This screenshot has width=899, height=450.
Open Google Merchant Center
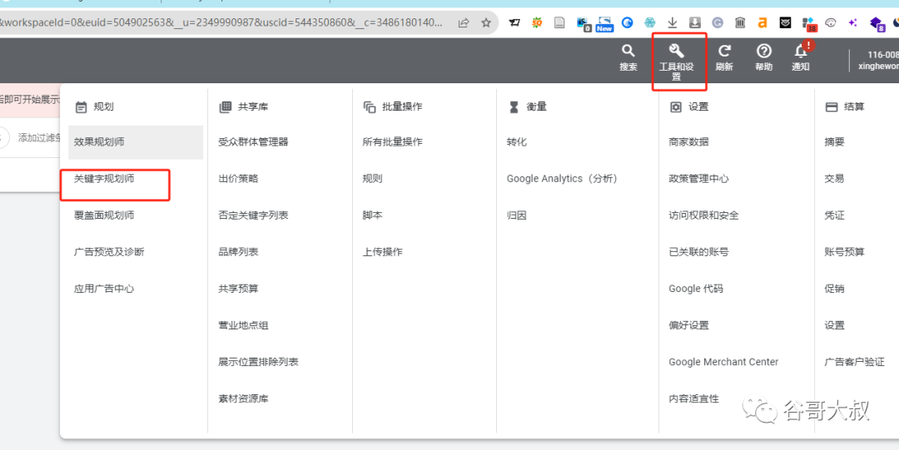click(x=723, y=362)
